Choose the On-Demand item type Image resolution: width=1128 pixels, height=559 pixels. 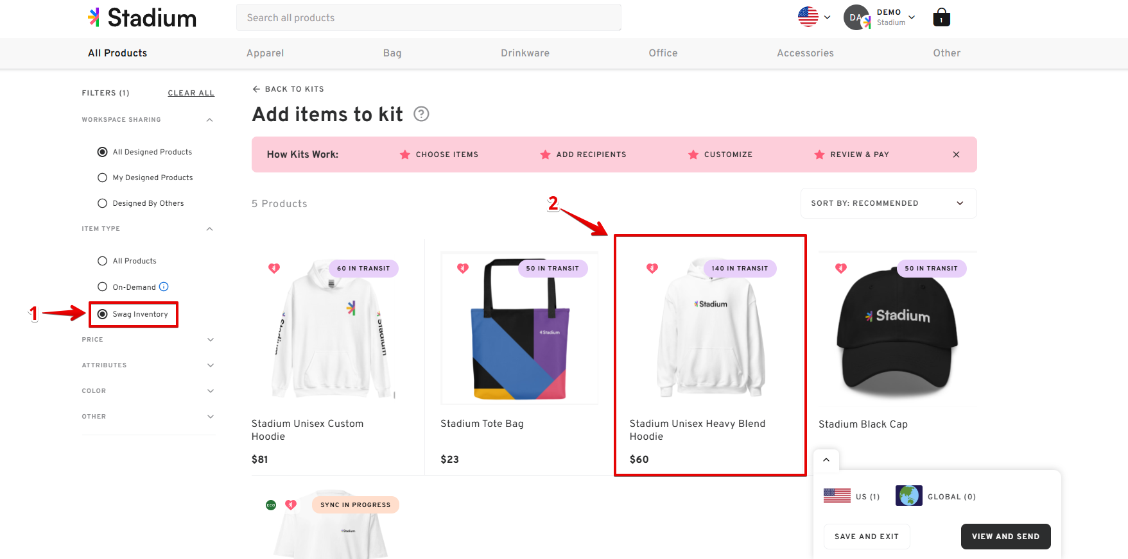[102, 287]
